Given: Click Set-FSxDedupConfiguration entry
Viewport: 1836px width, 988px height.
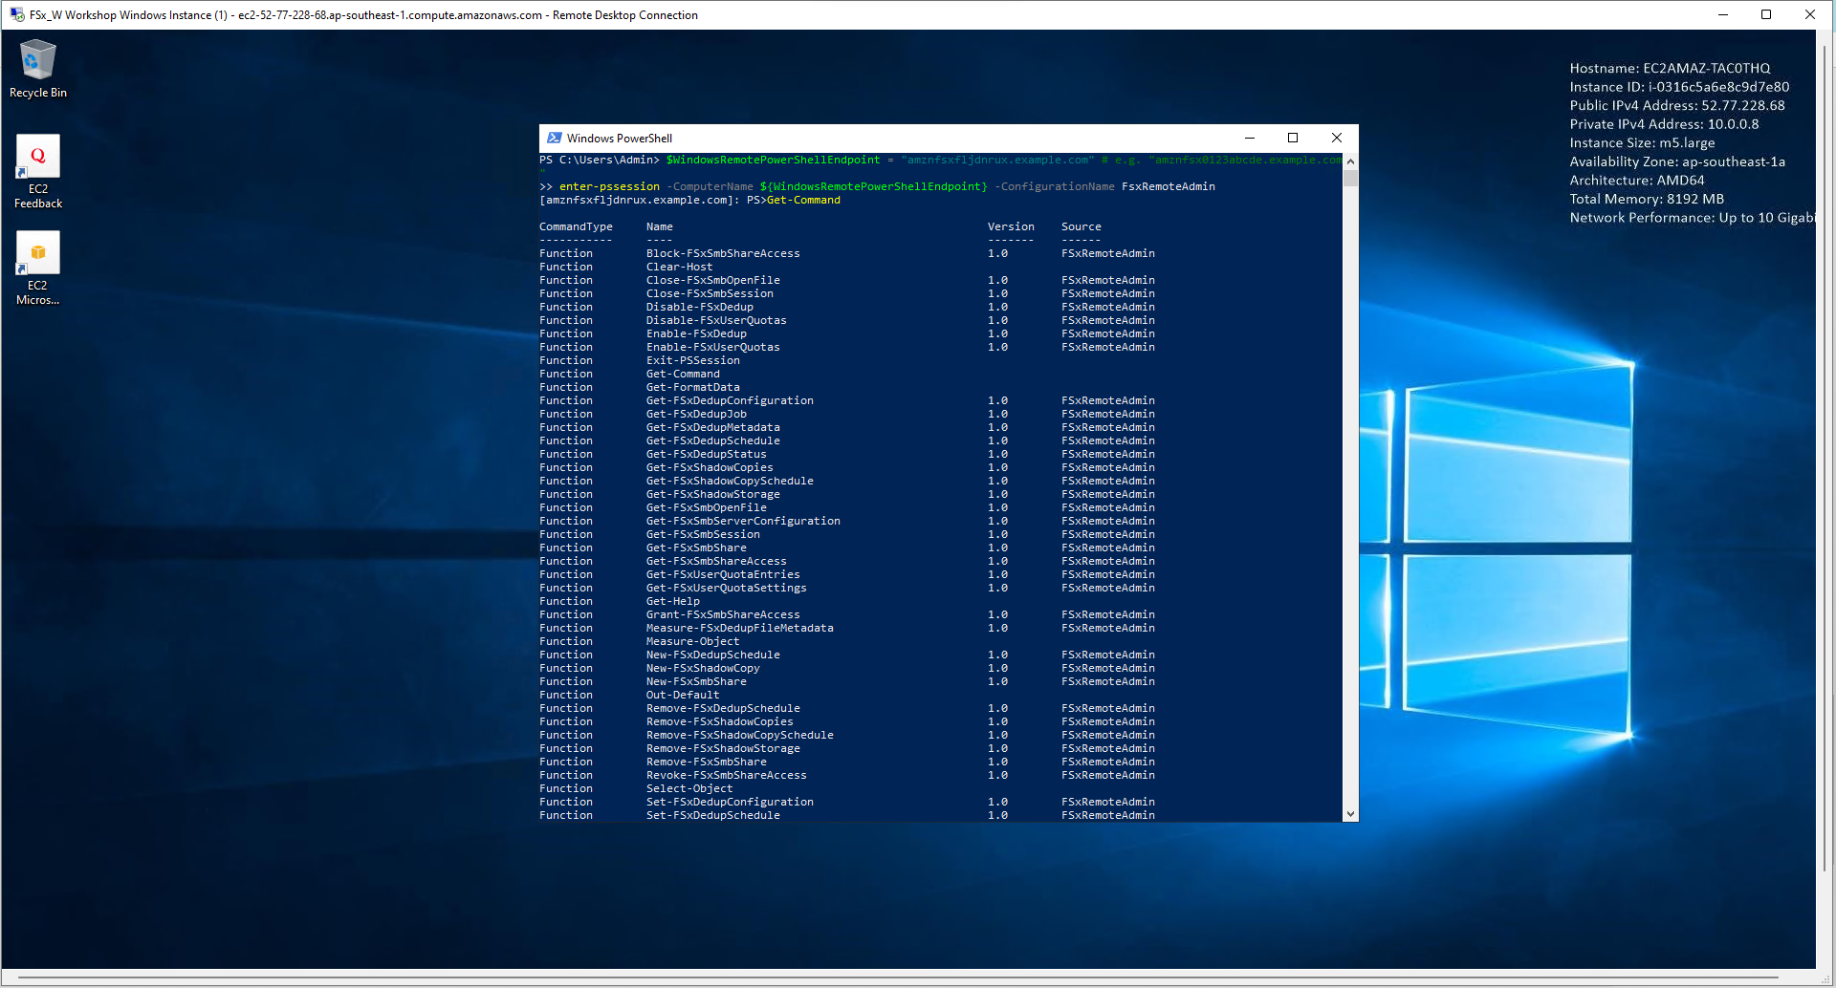Looking at the screenshot, I should pyautogui.click(x=730, y=802).
